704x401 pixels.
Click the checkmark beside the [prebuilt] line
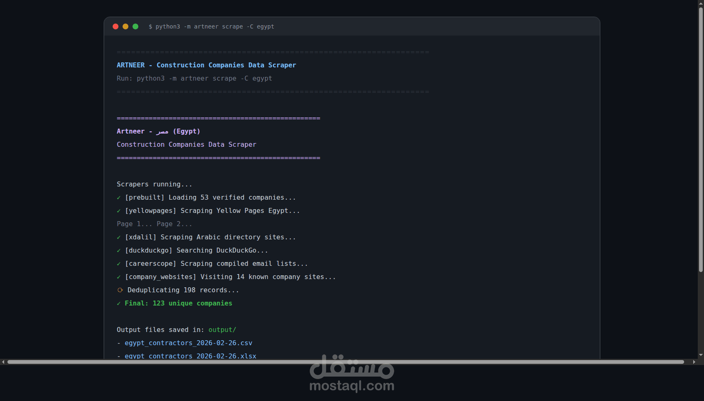[119, 198]
